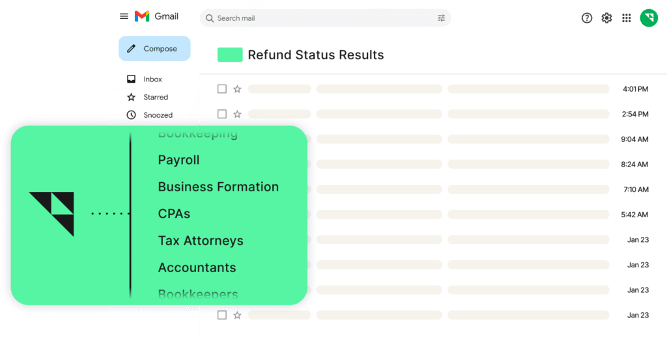Screen dimensions: 667x341
Task: Choose Business Formation from the list
Action: click(218, 187)
